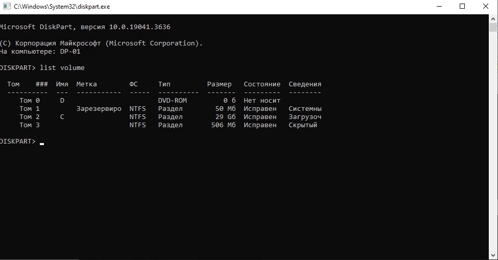
Task: Maximize the diskpart console window
Action: point(462,7)
